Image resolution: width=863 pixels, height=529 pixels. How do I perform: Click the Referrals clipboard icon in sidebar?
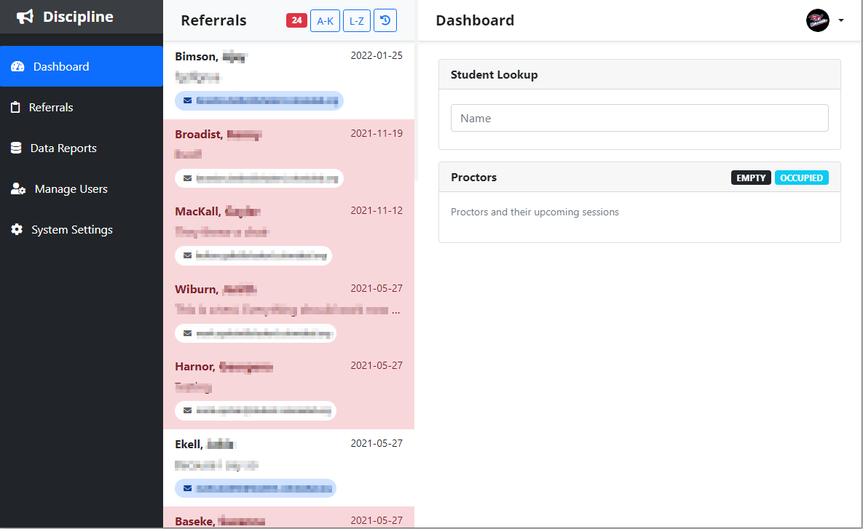pos(15,108)
